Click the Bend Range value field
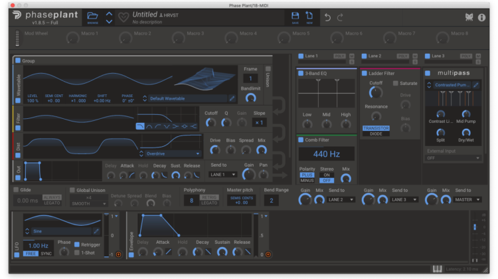Image resolution: width=498 pixels, height=279 pixels. pos(271,201)
